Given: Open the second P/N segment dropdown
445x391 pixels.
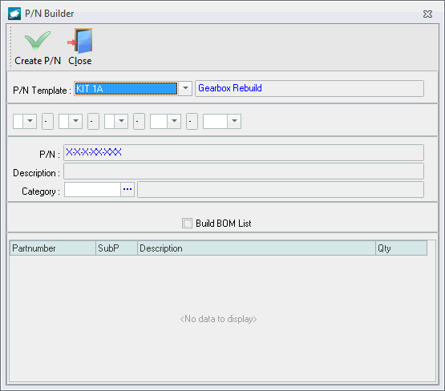Looking at the screenshot, I should (75, 121).
